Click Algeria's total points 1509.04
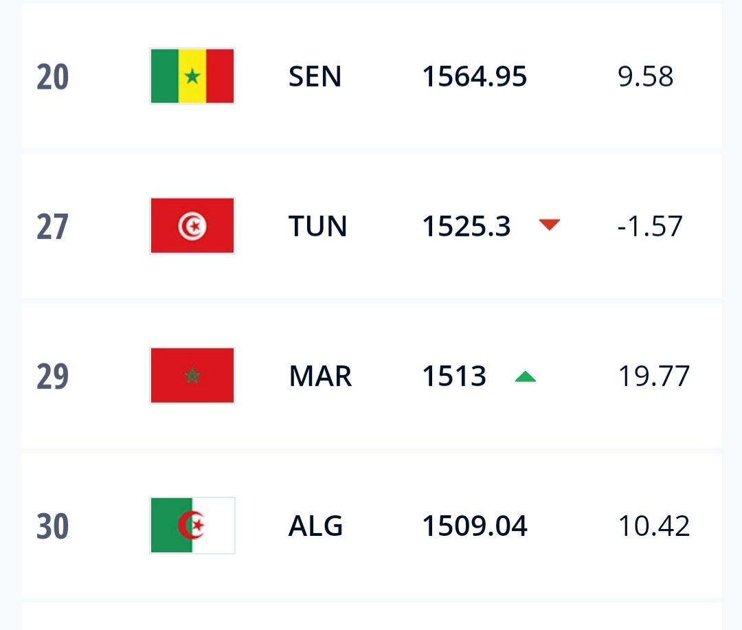 (474, 526)
